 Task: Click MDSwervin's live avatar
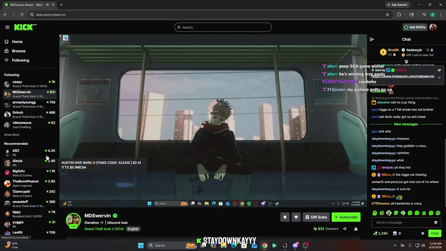tap(74, 221)
